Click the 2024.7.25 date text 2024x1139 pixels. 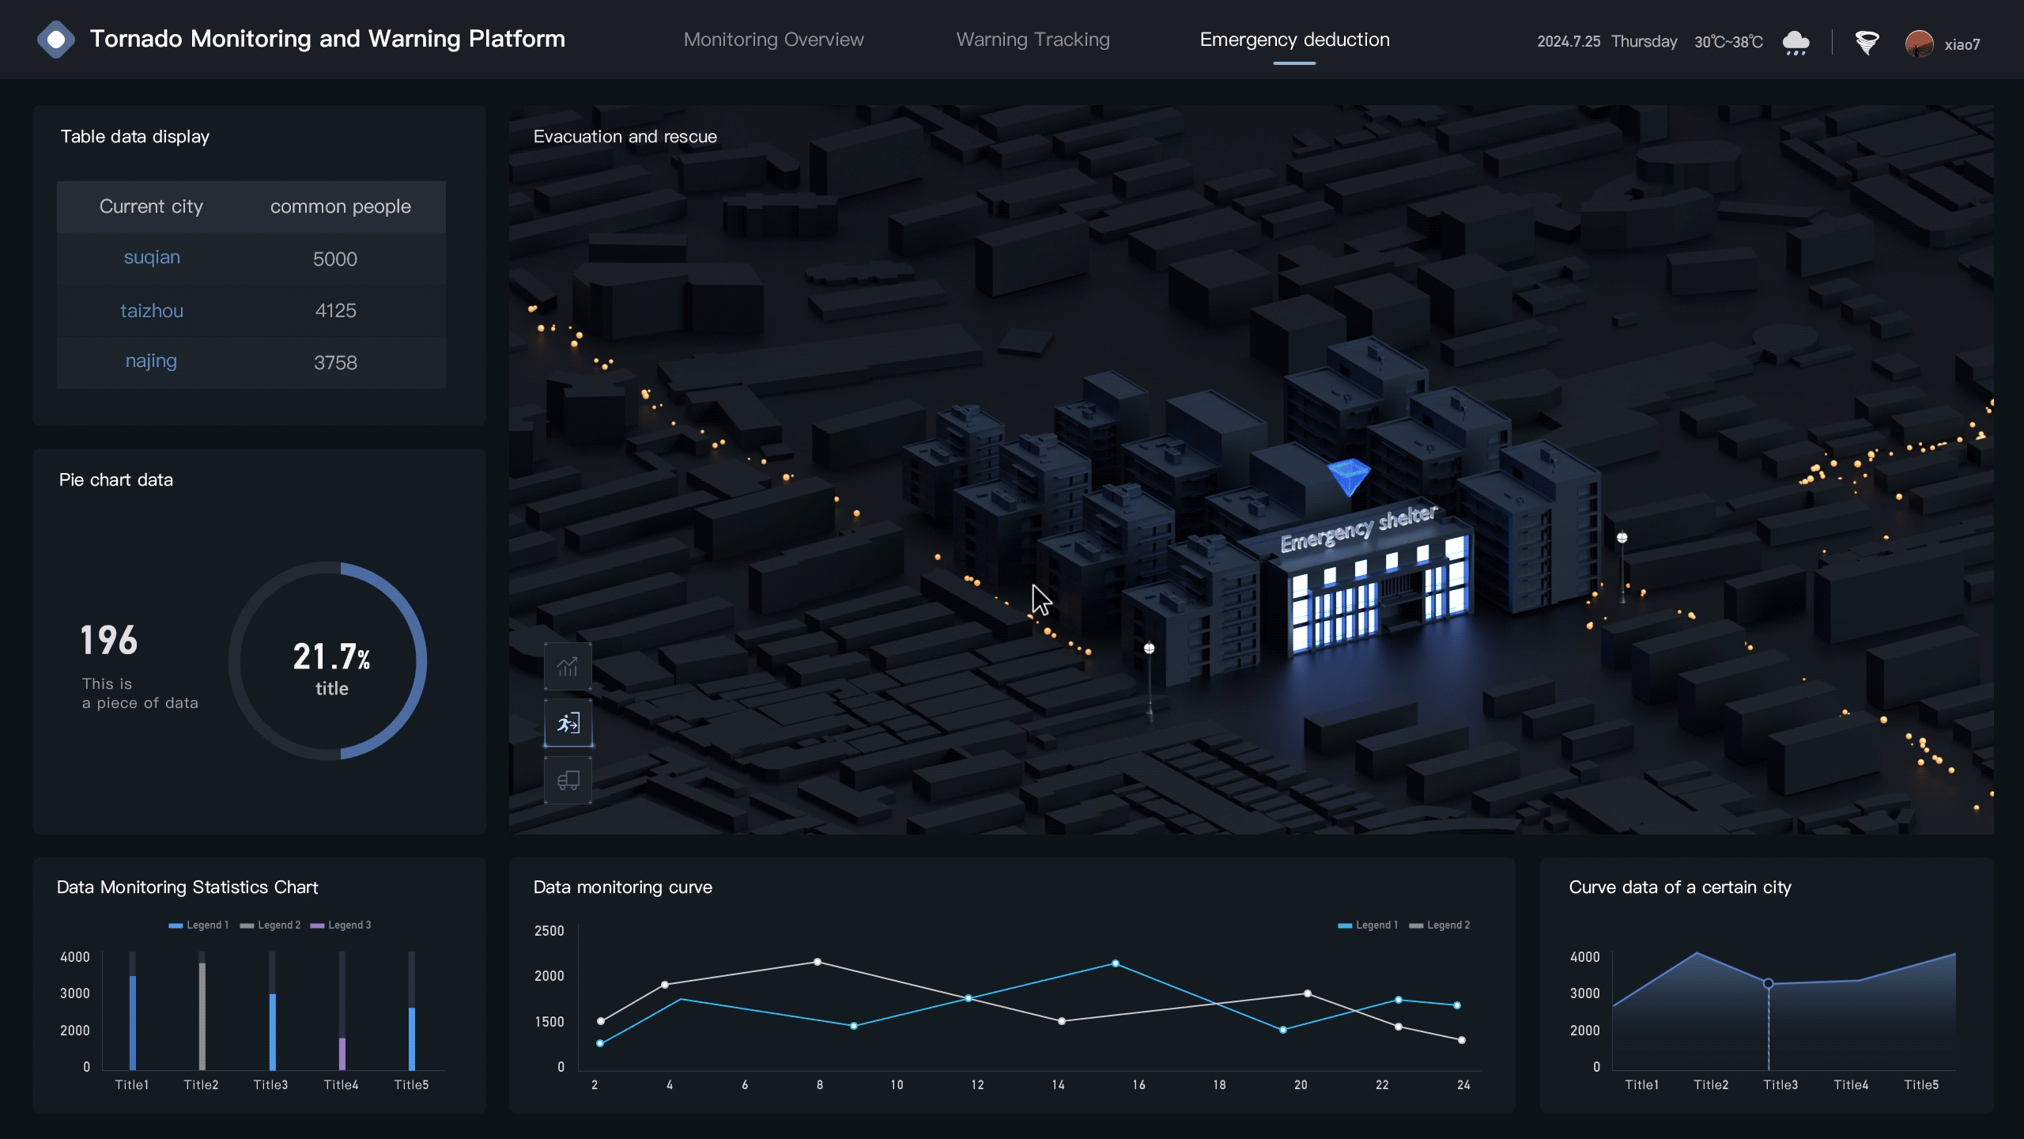point(1569,41)
